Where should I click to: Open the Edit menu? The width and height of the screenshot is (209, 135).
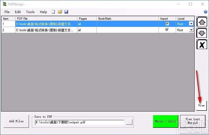[x=18, y=12]
